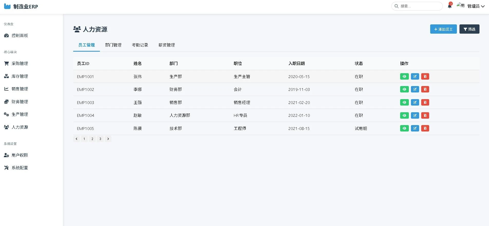489x226 pixels.
Task: Go to 库存管理 in the sidebar
Action: 20,76
